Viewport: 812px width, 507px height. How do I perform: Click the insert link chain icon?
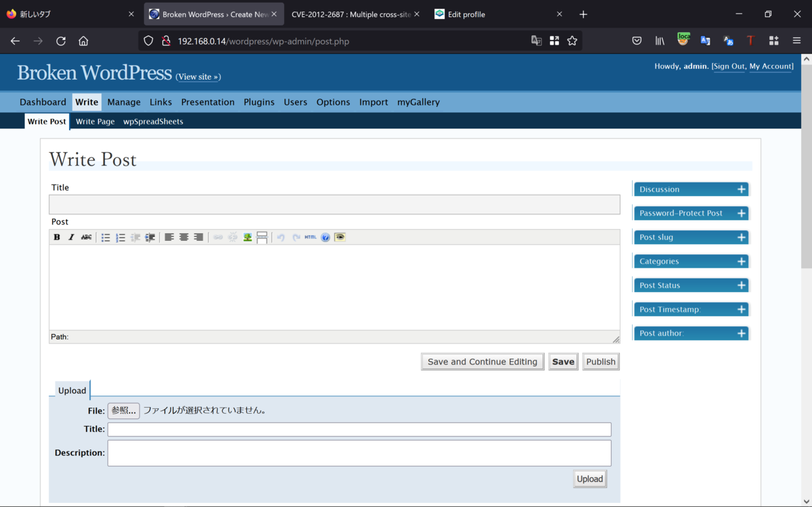click(218, 237)
